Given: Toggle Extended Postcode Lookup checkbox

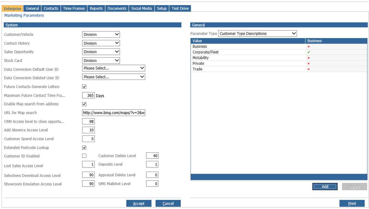Looking at the screenshot, I should pyautogui.click(x=84, y=148).
